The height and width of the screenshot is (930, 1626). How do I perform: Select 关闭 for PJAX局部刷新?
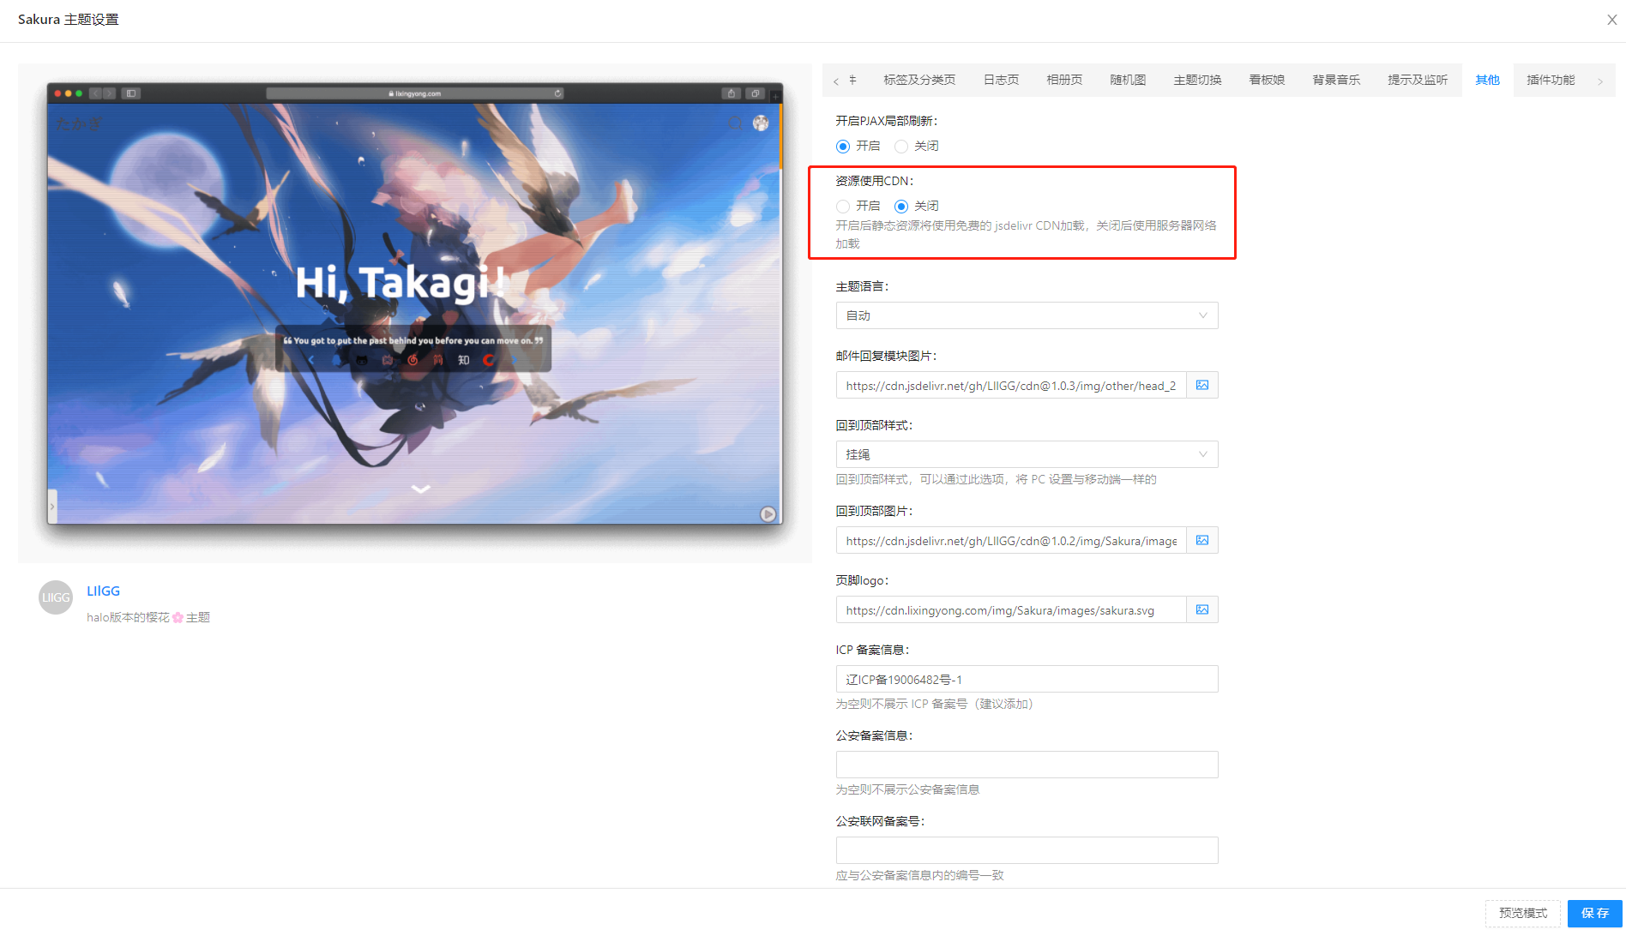[x=900, y=146]
